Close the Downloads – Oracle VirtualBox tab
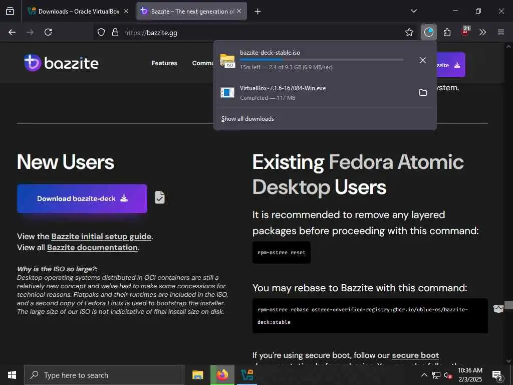The height and width of the screenshot is (385, 513). (x=126, y=11)
